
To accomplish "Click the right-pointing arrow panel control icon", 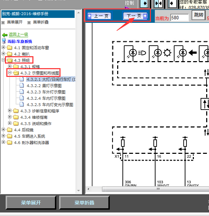I will point(144,3).
